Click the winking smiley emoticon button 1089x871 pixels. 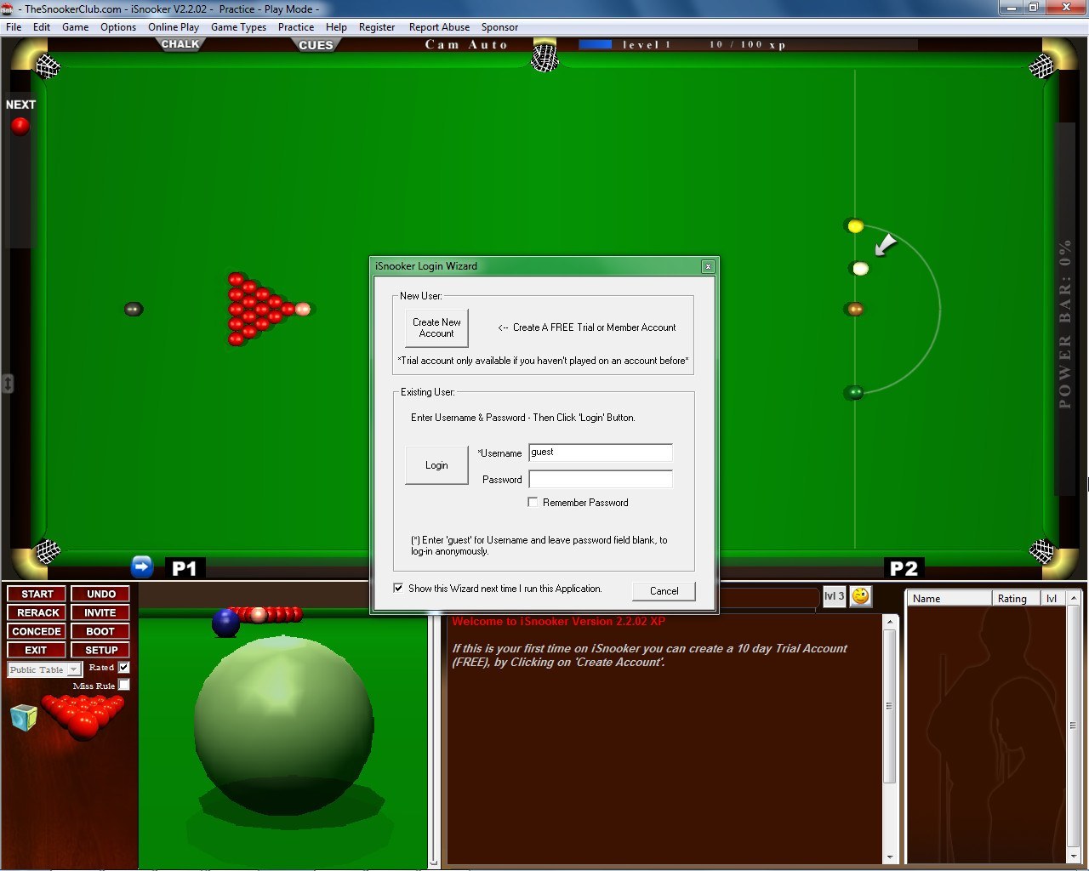pyautogui.click(x=861, y=596)
